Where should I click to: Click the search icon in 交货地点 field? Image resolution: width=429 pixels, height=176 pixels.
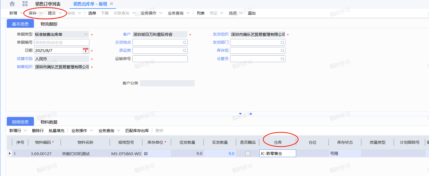click(x=185, y=42)
